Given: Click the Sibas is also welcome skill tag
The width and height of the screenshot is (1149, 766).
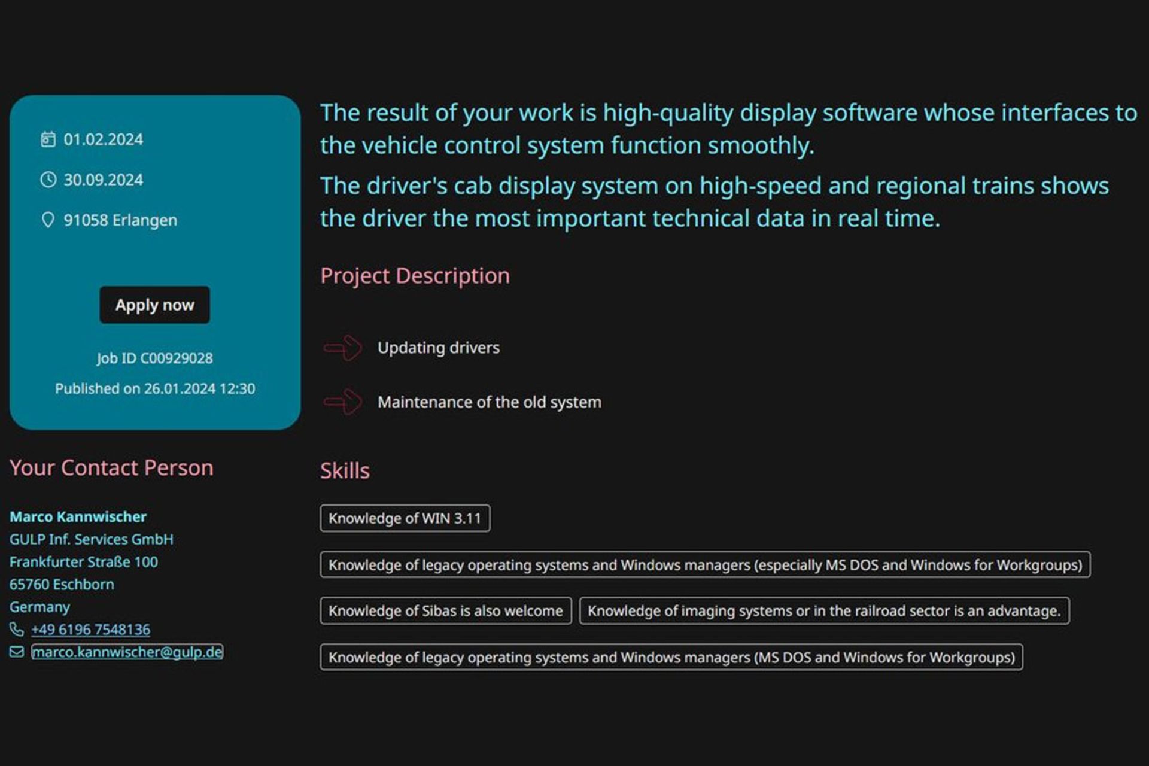Looking at the screenshot, I should [x=445, y=611].
